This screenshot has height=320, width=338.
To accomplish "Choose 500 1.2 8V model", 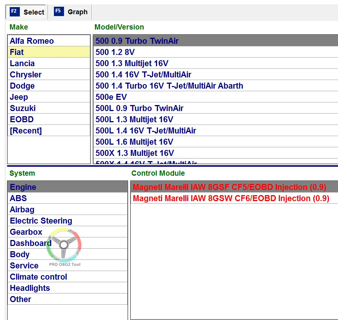I will pos(216,52).
